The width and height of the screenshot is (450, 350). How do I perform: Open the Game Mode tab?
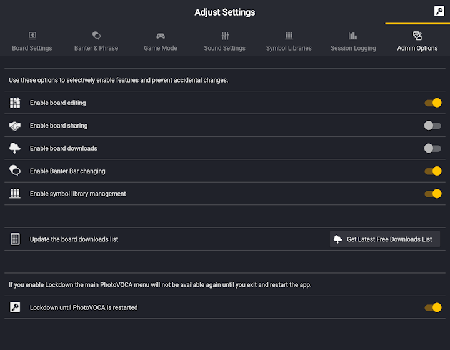point(161,42)
